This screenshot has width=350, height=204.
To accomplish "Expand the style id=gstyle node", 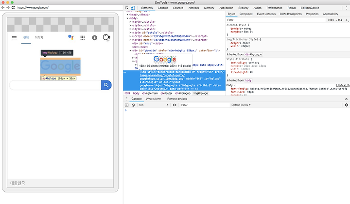I will pos(130,32).
